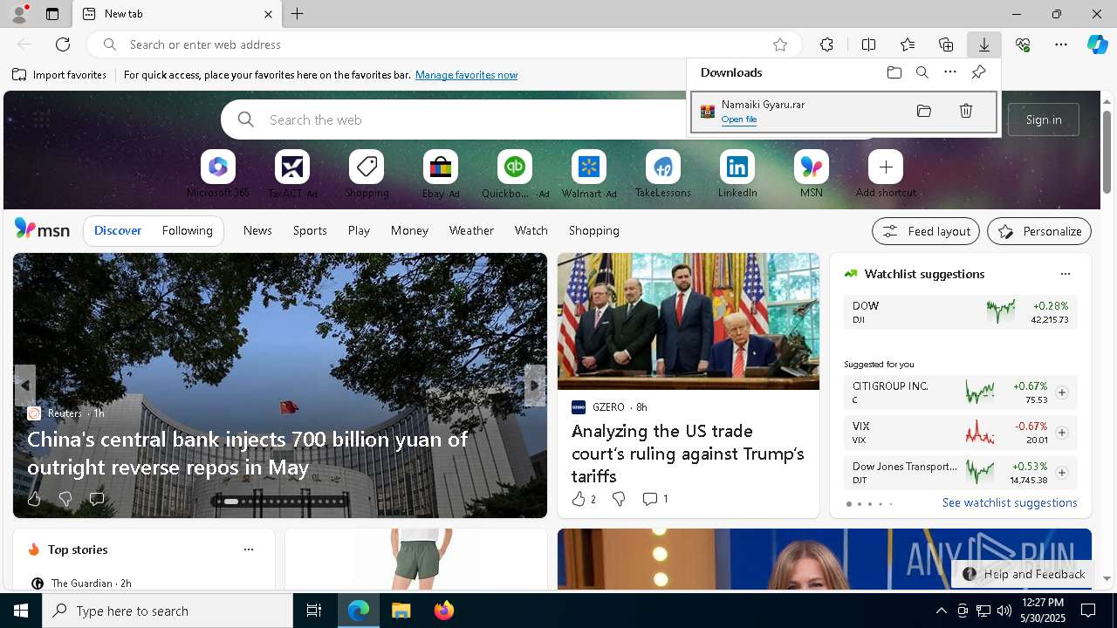Toggle Split screen icon in toolbar
Image resolution: width=1117 pixels, height=628 pixels.
(868, 44)
